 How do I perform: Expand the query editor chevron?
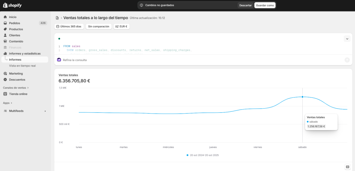click(347, 39)
